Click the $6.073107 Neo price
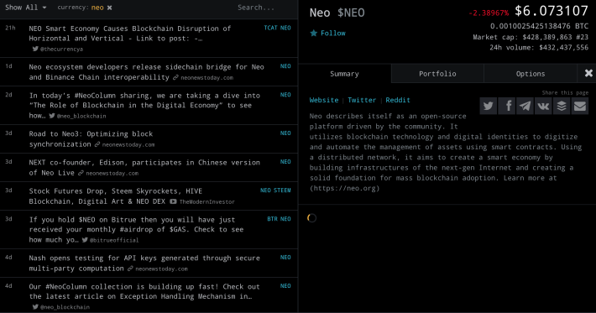This screenshot has height=313, width=596. (552, 11)
